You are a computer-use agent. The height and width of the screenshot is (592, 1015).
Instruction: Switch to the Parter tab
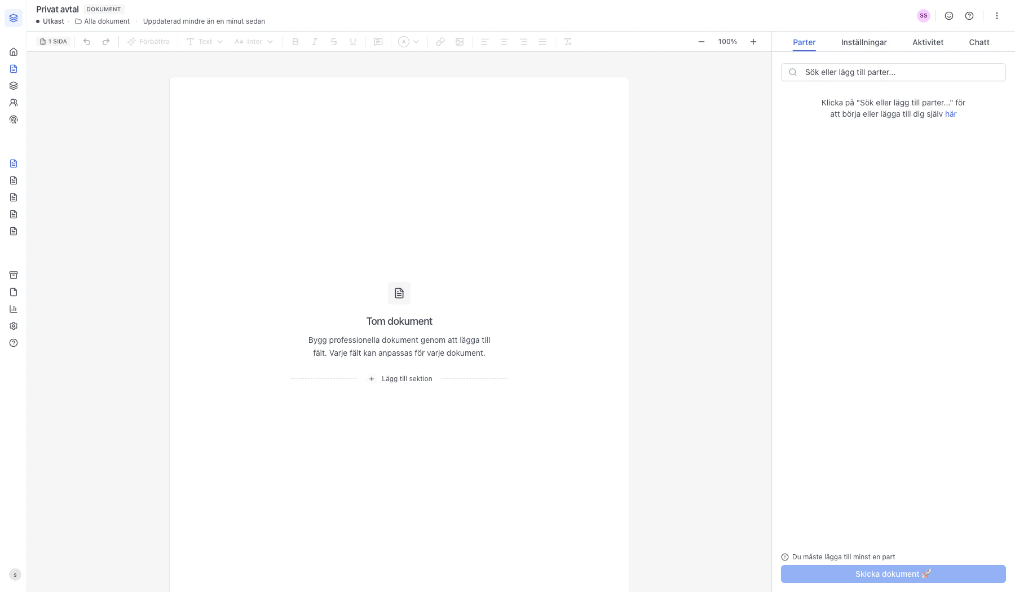pos(804,42)
